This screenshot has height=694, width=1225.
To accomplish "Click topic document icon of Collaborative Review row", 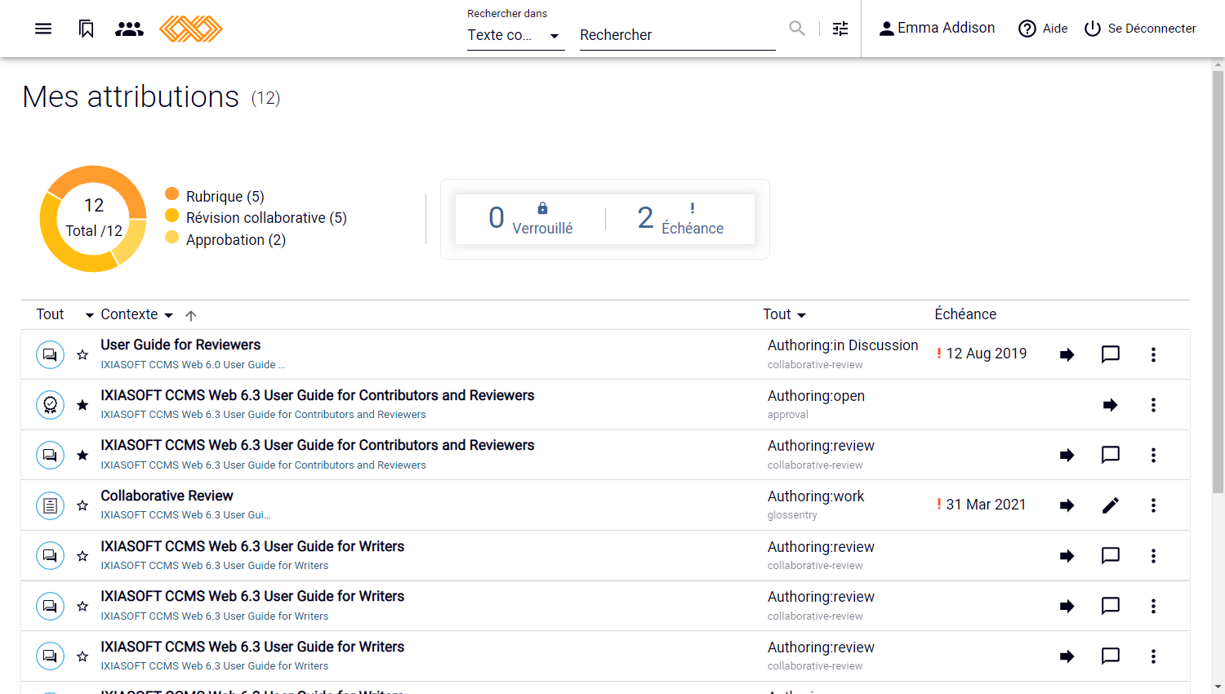I will (x=50, y=505).
